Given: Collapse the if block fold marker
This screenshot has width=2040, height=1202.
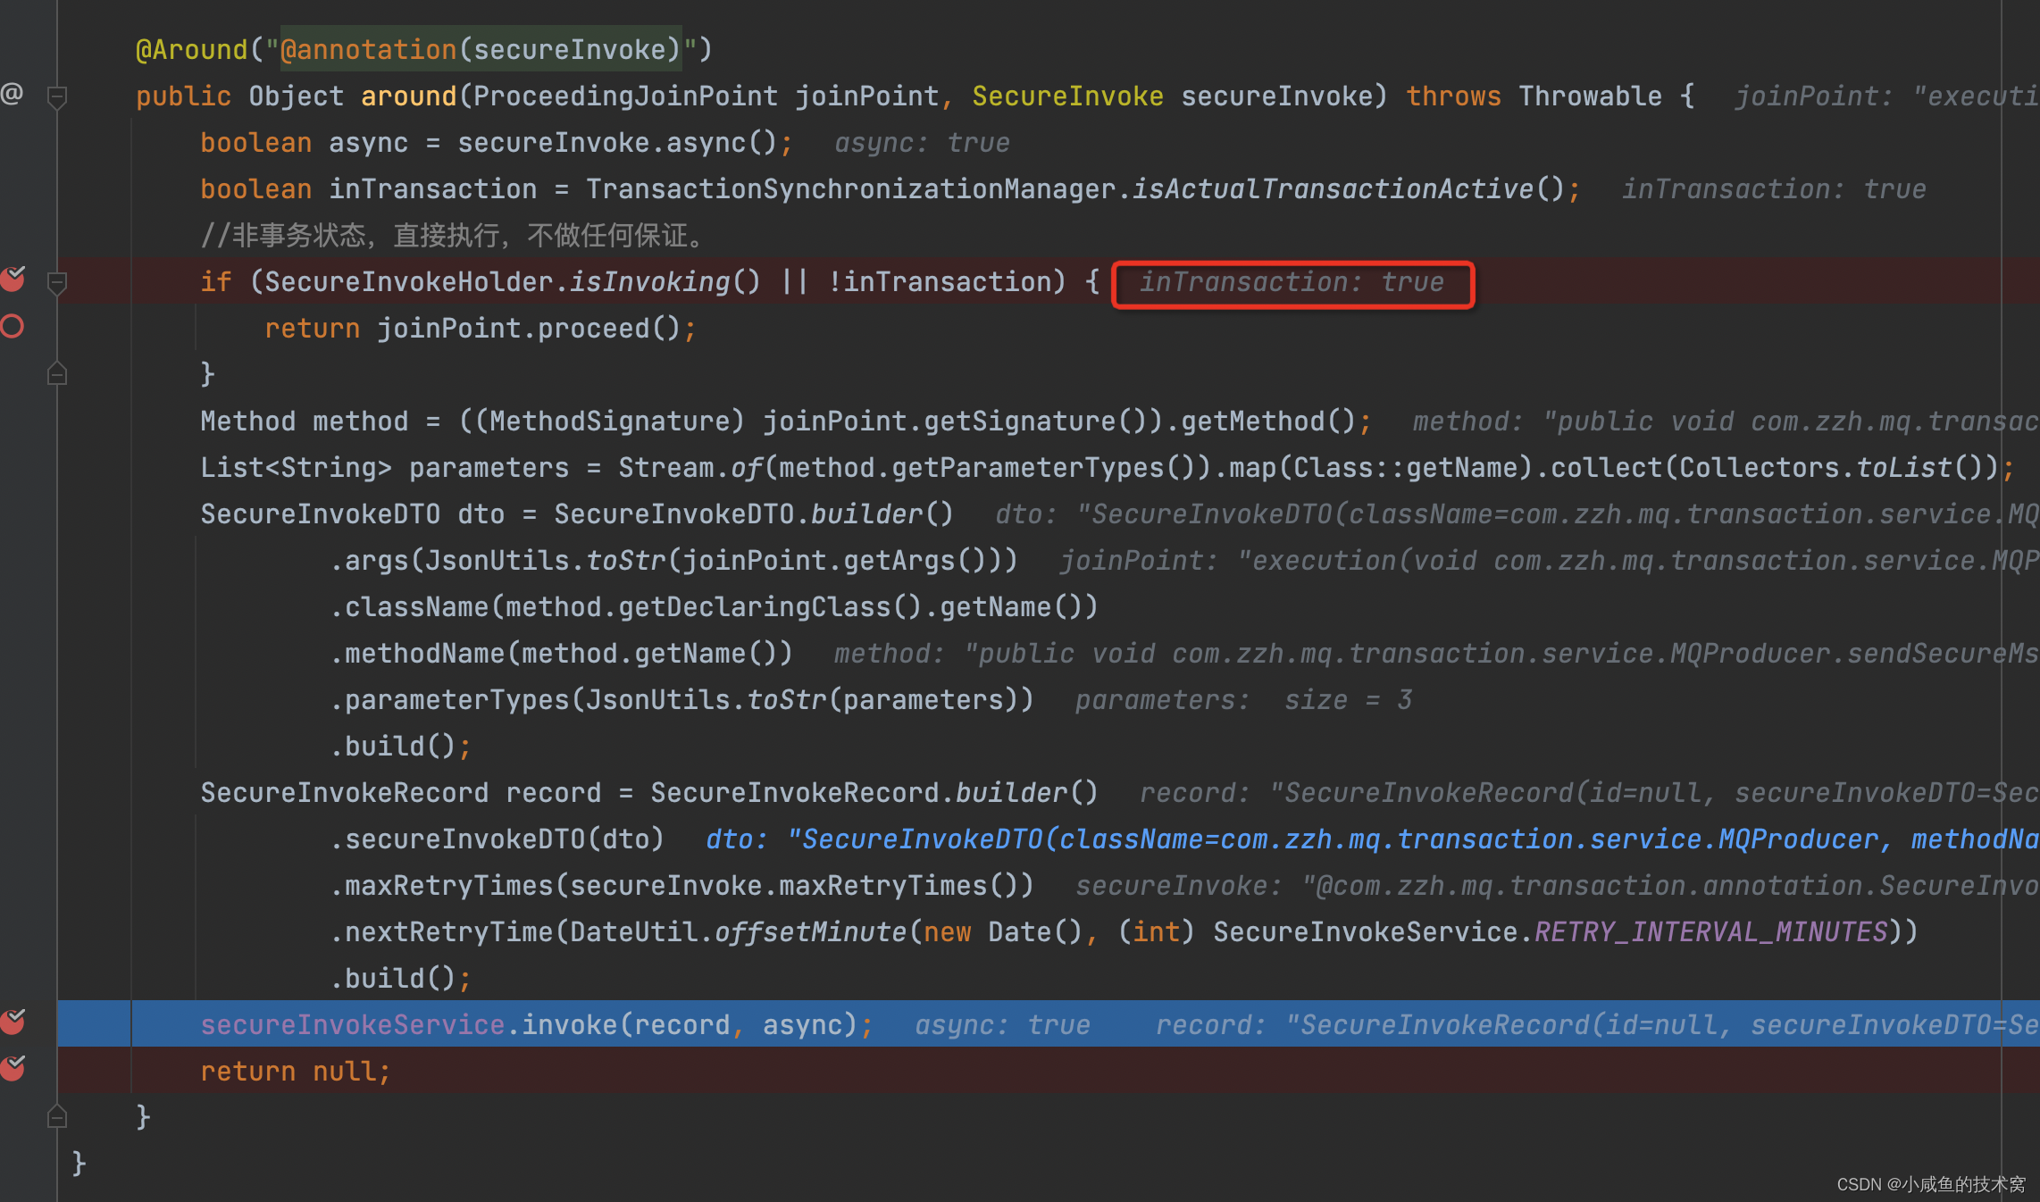Looking at the screenshot, I should pyautogui.click(x=56, y=283).
